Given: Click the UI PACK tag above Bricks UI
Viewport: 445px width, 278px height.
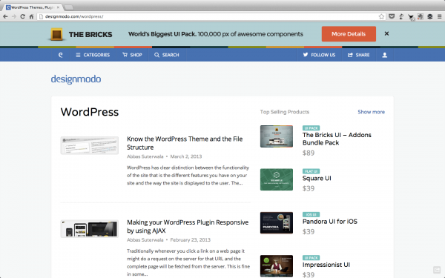Looking at the screenshot, I should (311, 128).
